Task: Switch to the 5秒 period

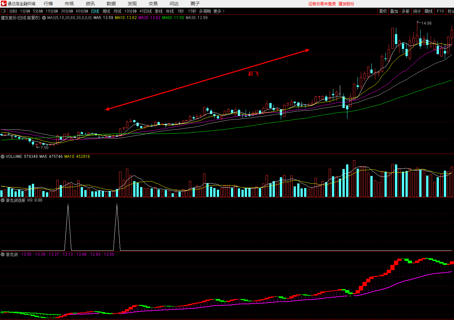Action: click(x=181, y=11)
